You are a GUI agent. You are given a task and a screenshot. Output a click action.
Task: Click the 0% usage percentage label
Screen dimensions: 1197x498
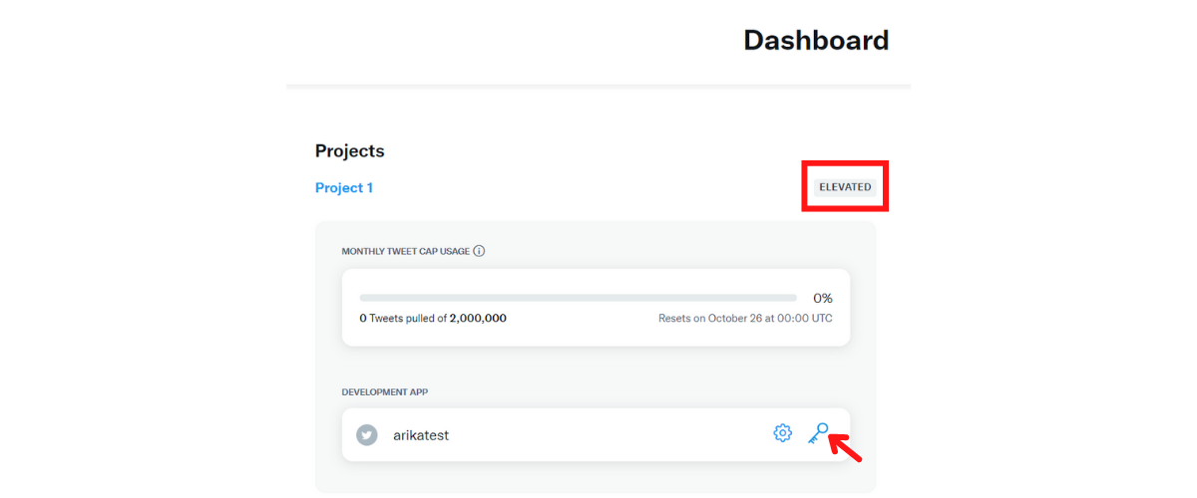coord(822,298)
